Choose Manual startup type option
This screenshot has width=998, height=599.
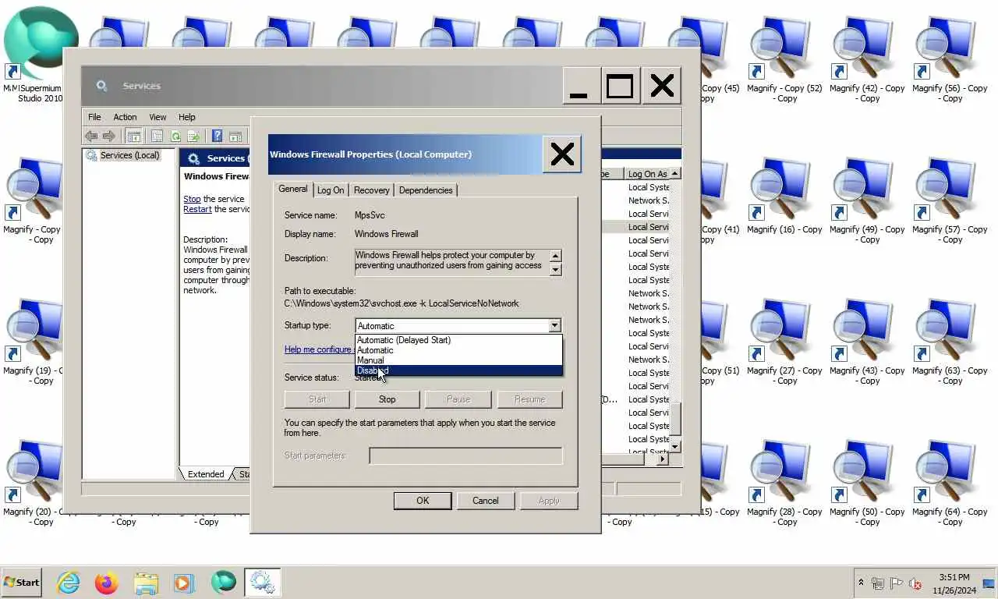pos(458,360)
